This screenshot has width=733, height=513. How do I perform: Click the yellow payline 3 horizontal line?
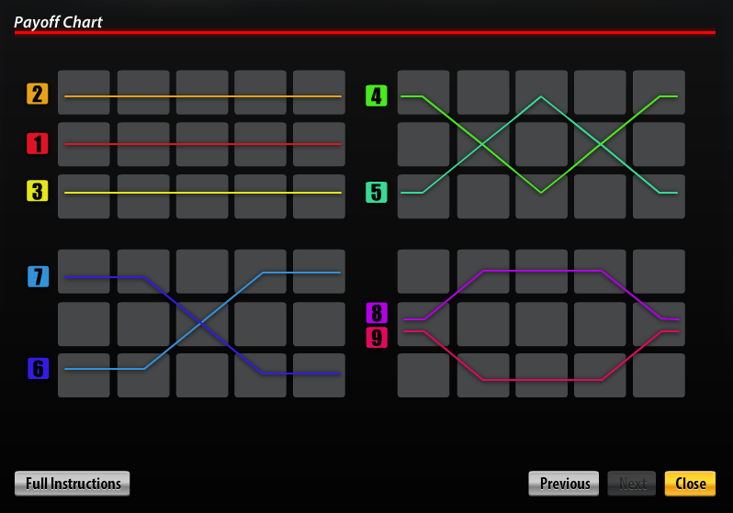click(202, 193)
